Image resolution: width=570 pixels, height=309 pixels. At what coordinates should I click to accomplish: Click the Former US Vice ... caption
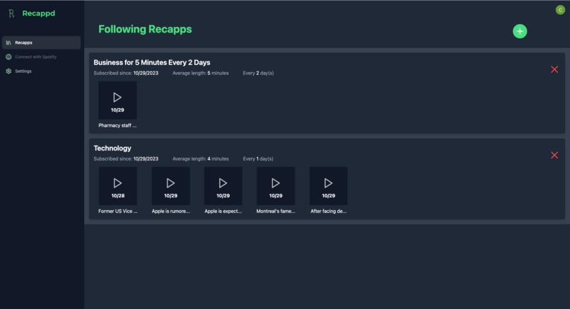118,211
